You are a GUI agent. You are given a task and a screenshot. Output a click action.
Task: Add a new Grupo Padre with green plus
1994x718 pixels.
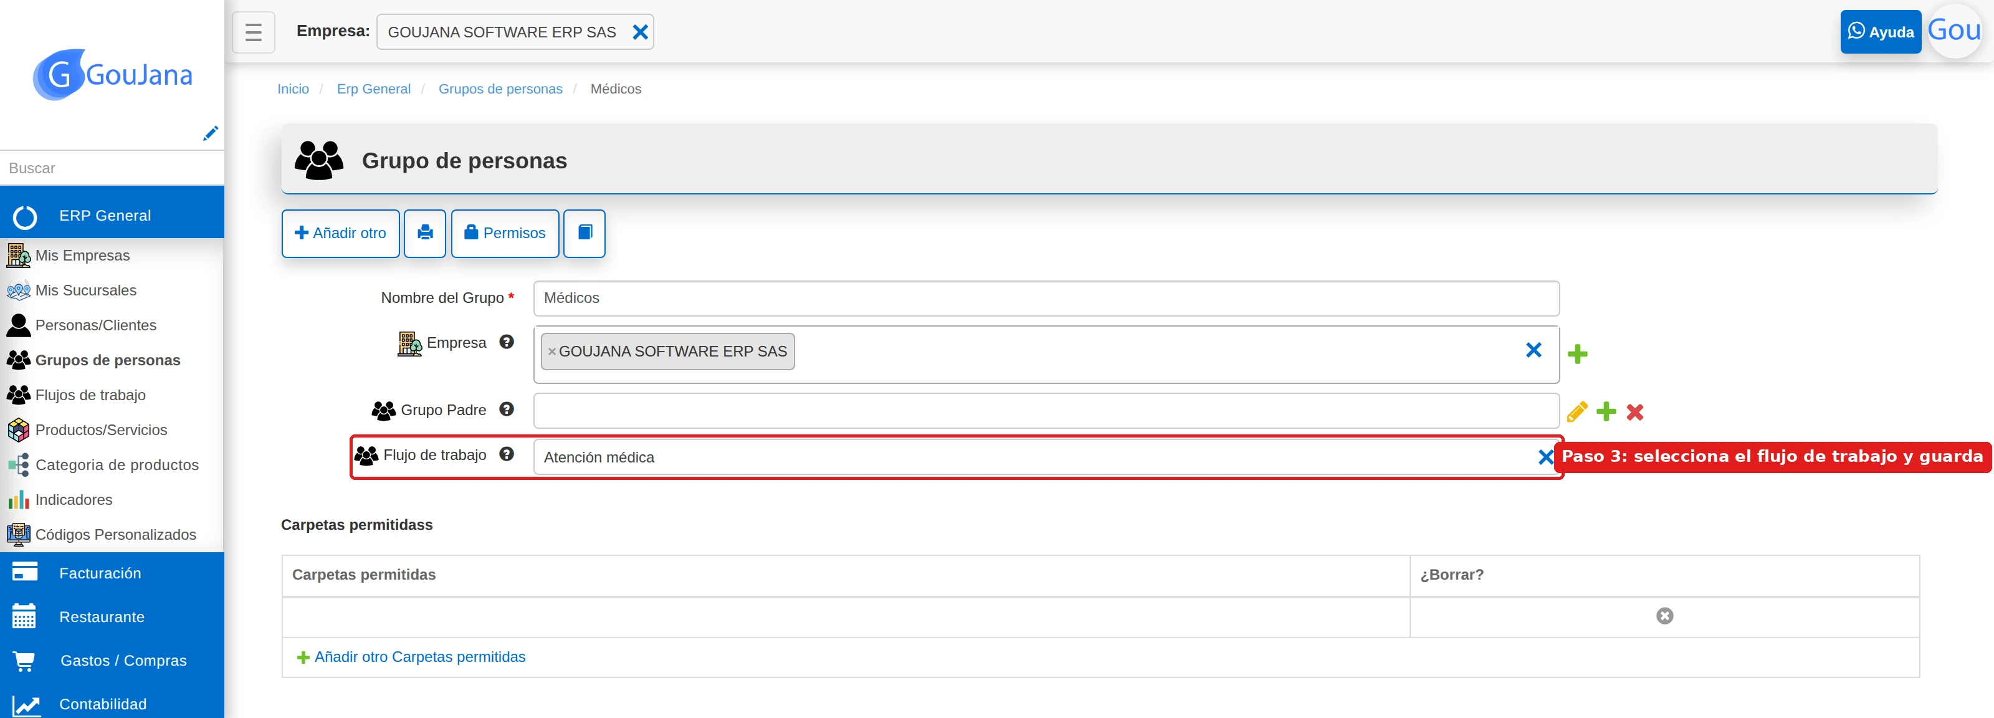1606,411
